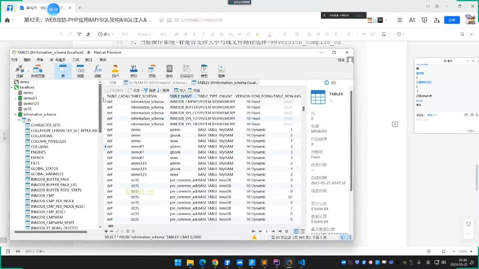Open the grid settings gear icon
Viewport: 479px width, 269px height.
pyautogui.click(x=287, y=231)
